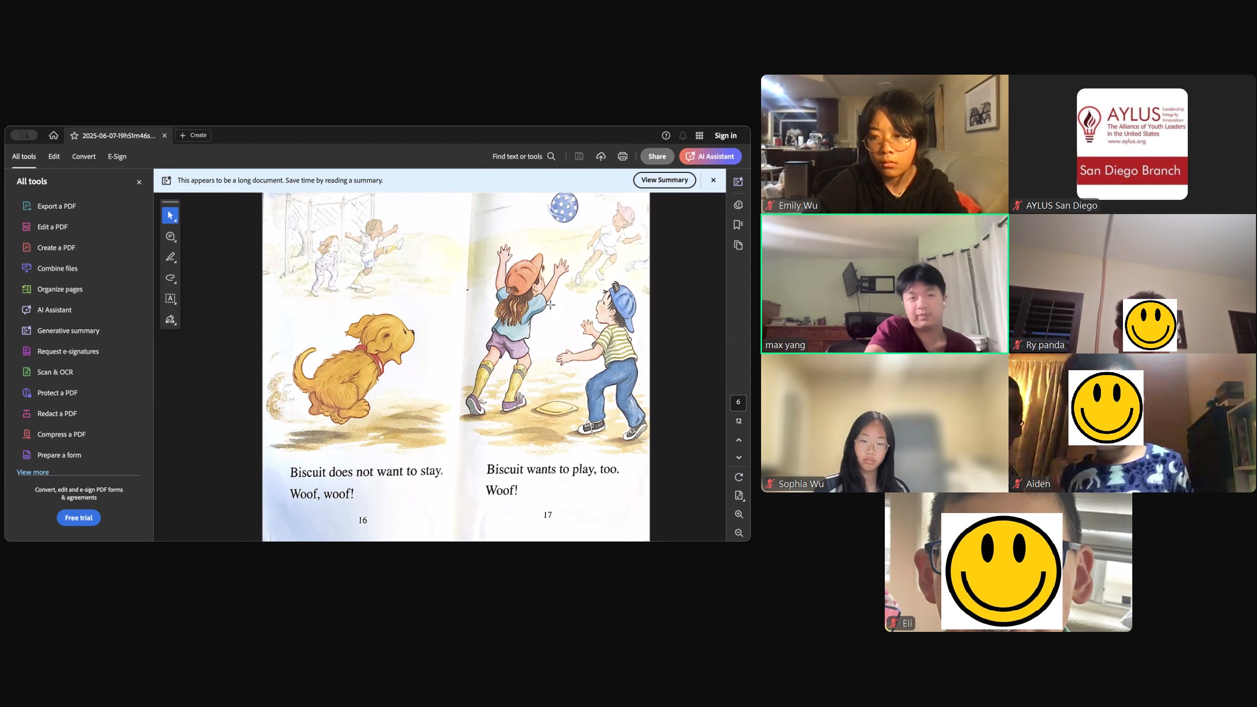This screenshot has width=1257, height=707.
Task: Choose the Fill & Sign pen tool
Action: [x=170, y=320]
